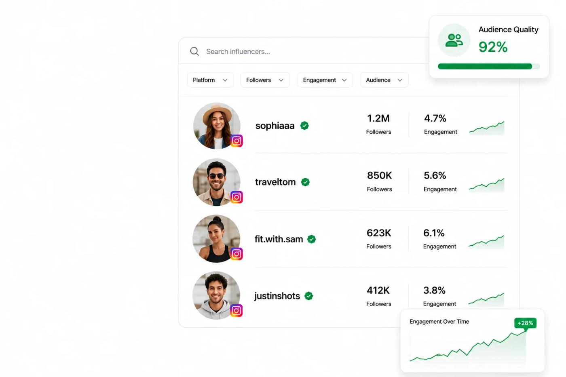Open fit.with.sam's engagement sparkline chart
Image resolution: width=566 pixels, height=377 pixels.
(x=486, y=242)
